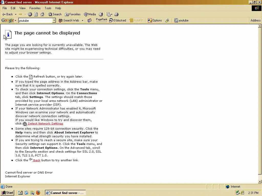Open the Help menu
This screenshot has width=262, height=196.
[x=58, y=8]
